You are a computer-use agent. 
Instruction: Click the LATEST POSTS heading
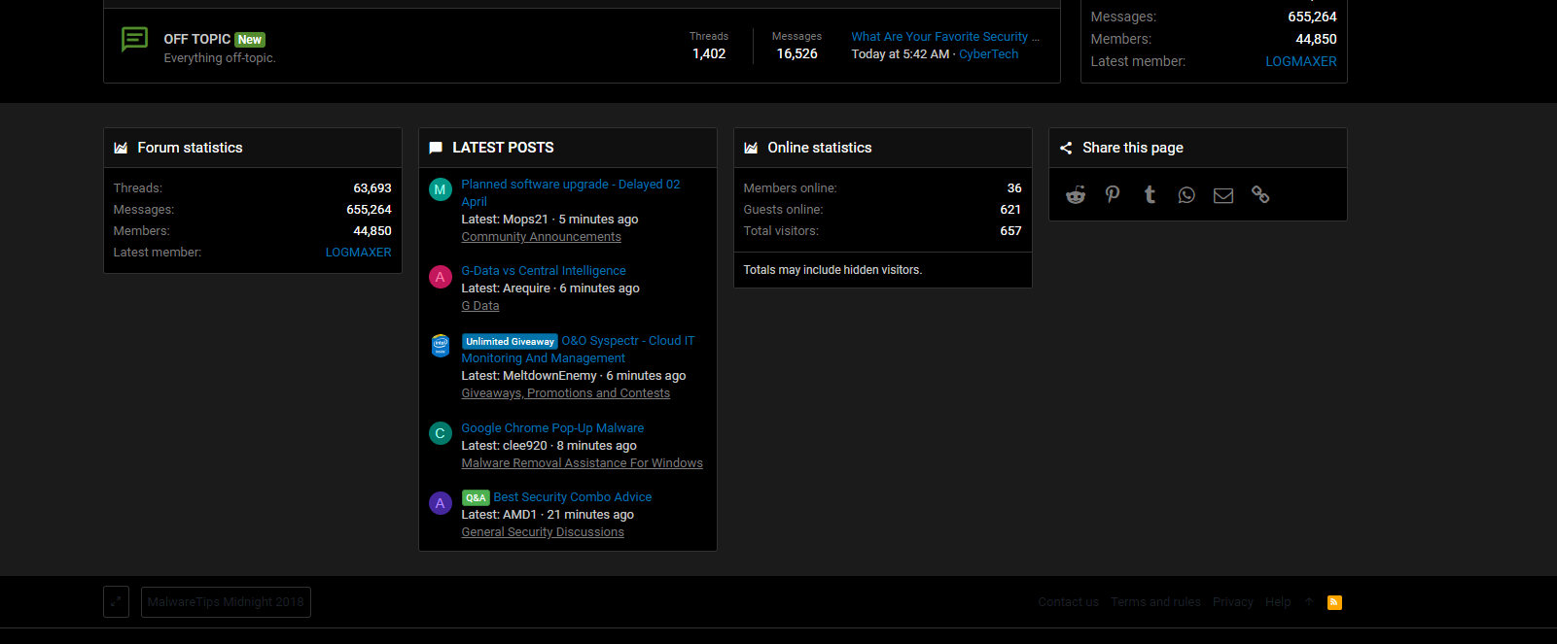click(503, 148)
